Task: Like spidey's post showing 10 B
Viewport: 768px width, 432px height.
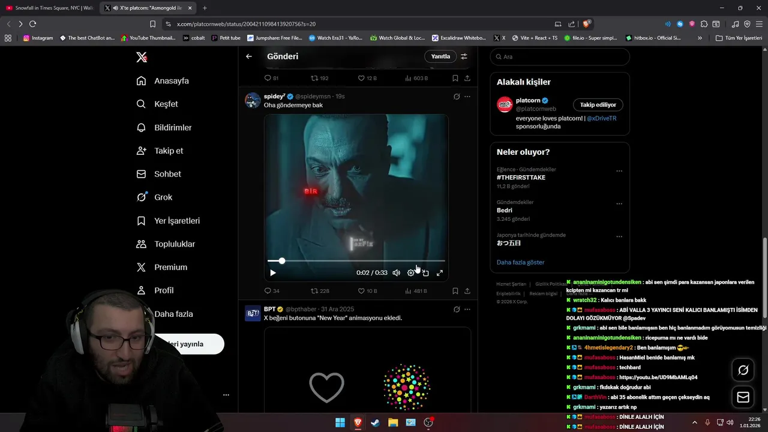Action: point(367,291)
